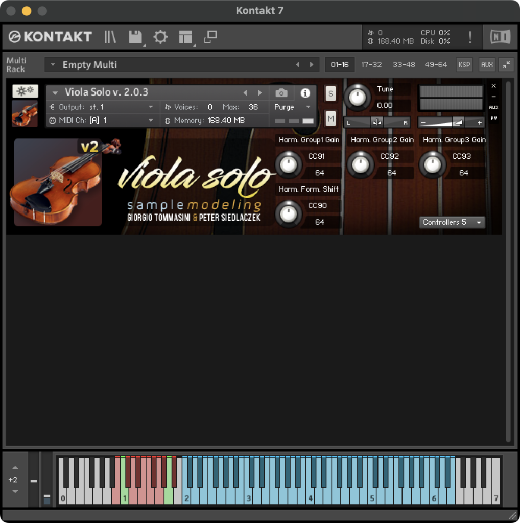Switch to rack page 17-32

pos(371,65)
